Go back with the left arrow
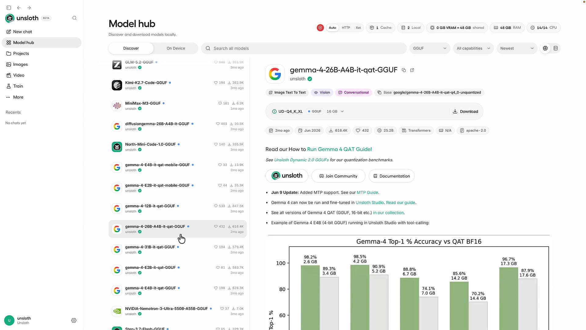586x330 pixels. [19, 8]
